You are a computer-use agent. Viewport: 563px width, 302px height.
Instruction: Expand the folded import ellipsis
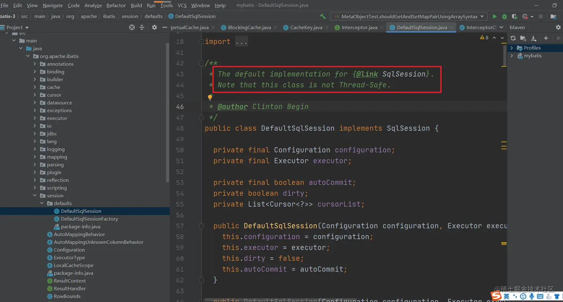241,42
